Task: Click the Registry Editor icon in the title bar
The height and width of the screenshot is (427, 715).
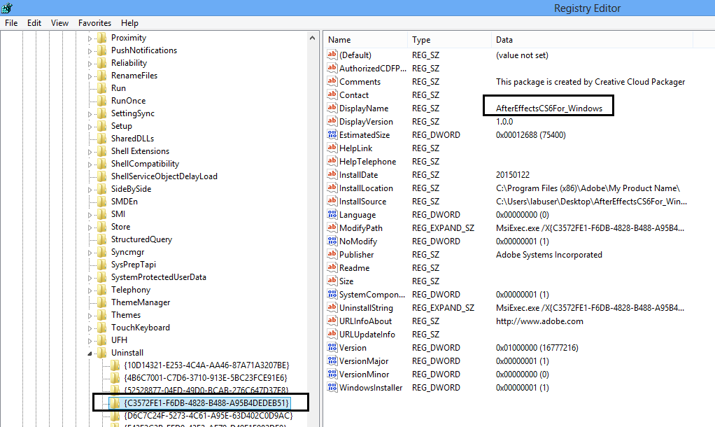Action: coord(7,7)
